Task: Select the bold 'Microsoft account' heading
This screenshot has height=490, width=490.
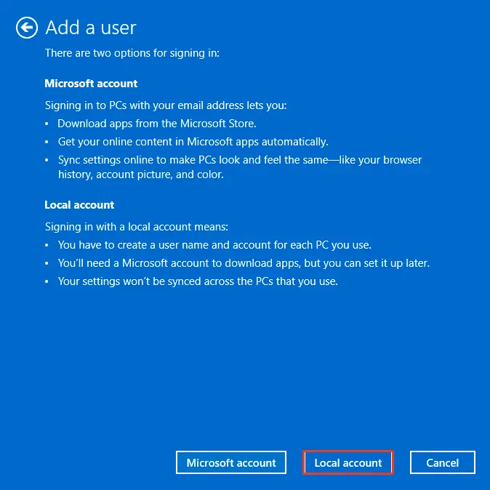Action: tap(91, 84)
